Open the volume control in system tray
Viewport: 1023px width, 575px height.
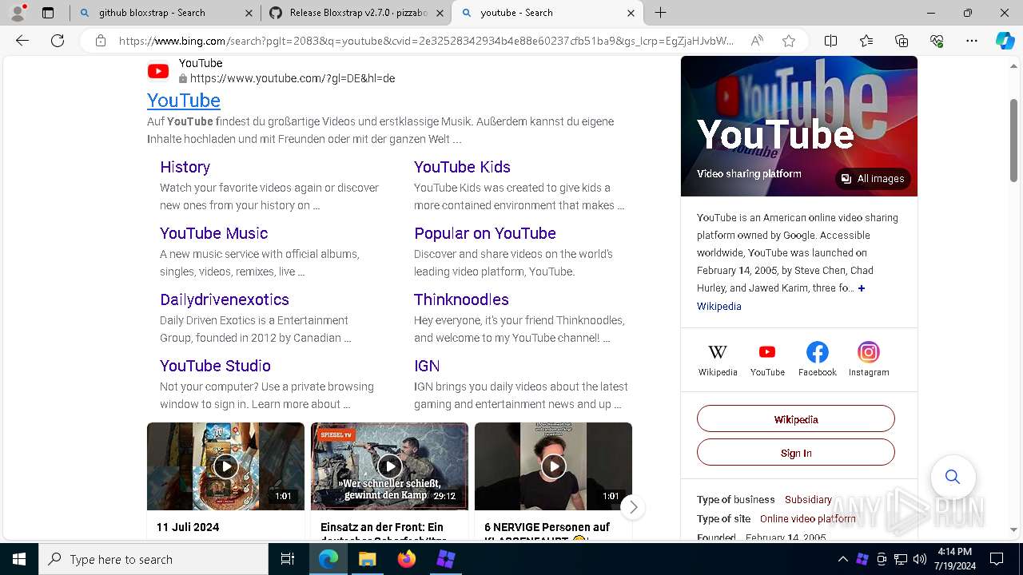coord(920,559)
